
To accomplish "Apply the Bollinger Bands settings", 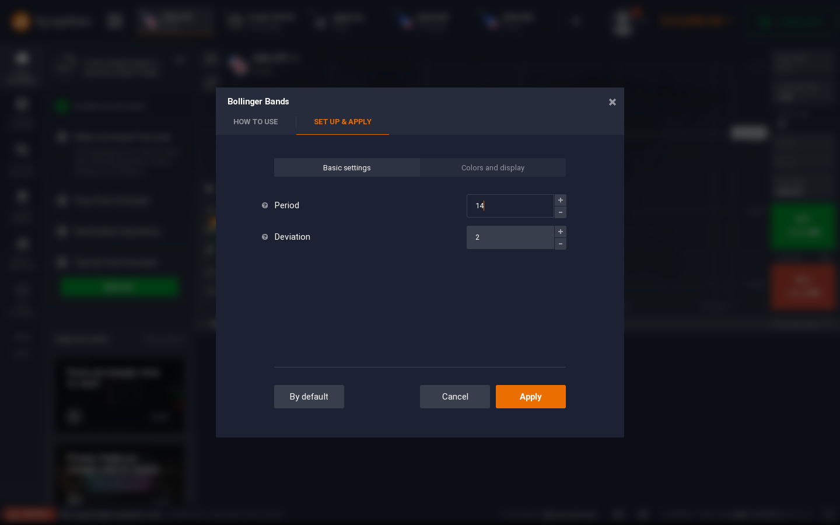I will (x=531, y=397).
